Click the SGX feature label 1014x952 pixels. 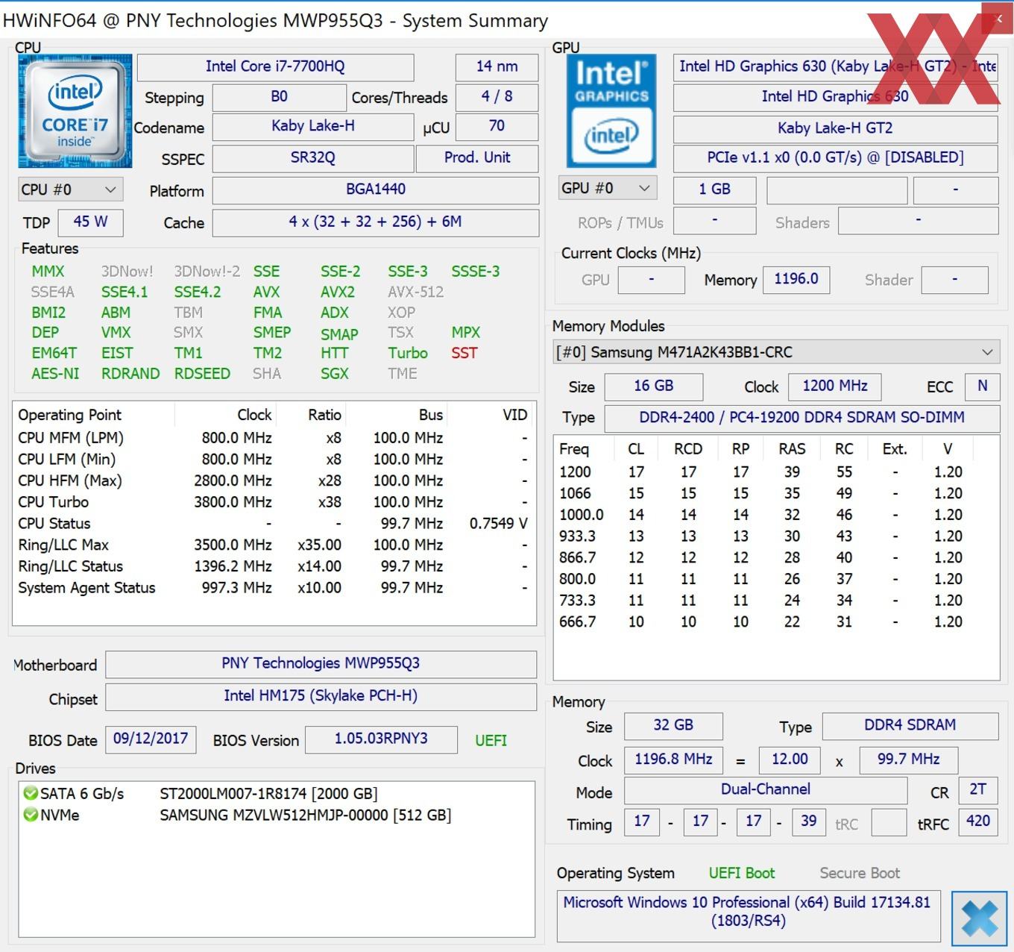[x=335, y=373]
